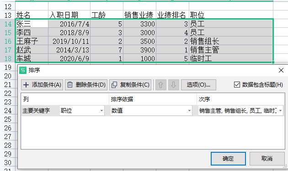Click the date cell 2020/6/9
Screen dimensions: 288x171
click(69, 58)
